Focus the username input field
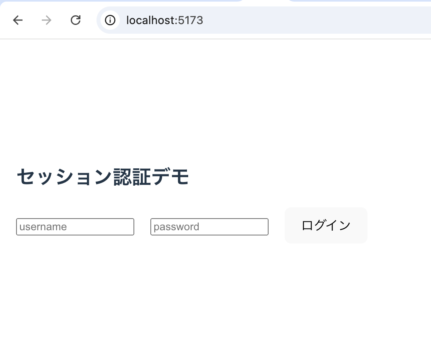This screenshot has width=431, height=360. pyautogui.click(x=75, y=227)
